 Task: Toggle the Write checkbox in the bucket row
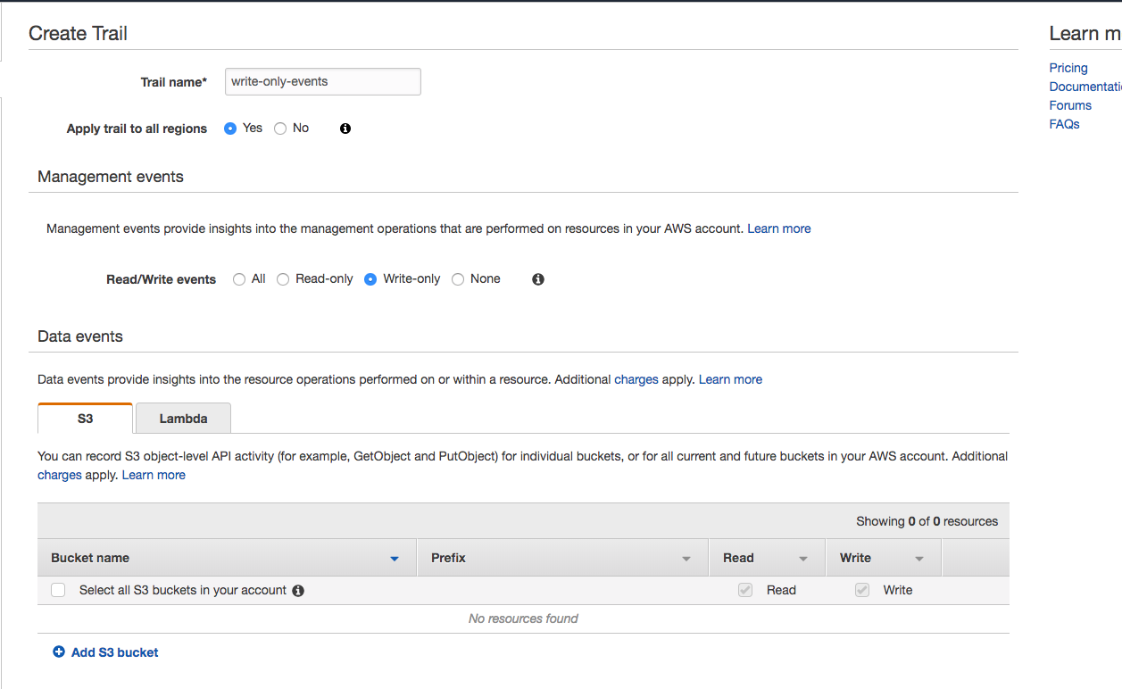coord(861,590)
